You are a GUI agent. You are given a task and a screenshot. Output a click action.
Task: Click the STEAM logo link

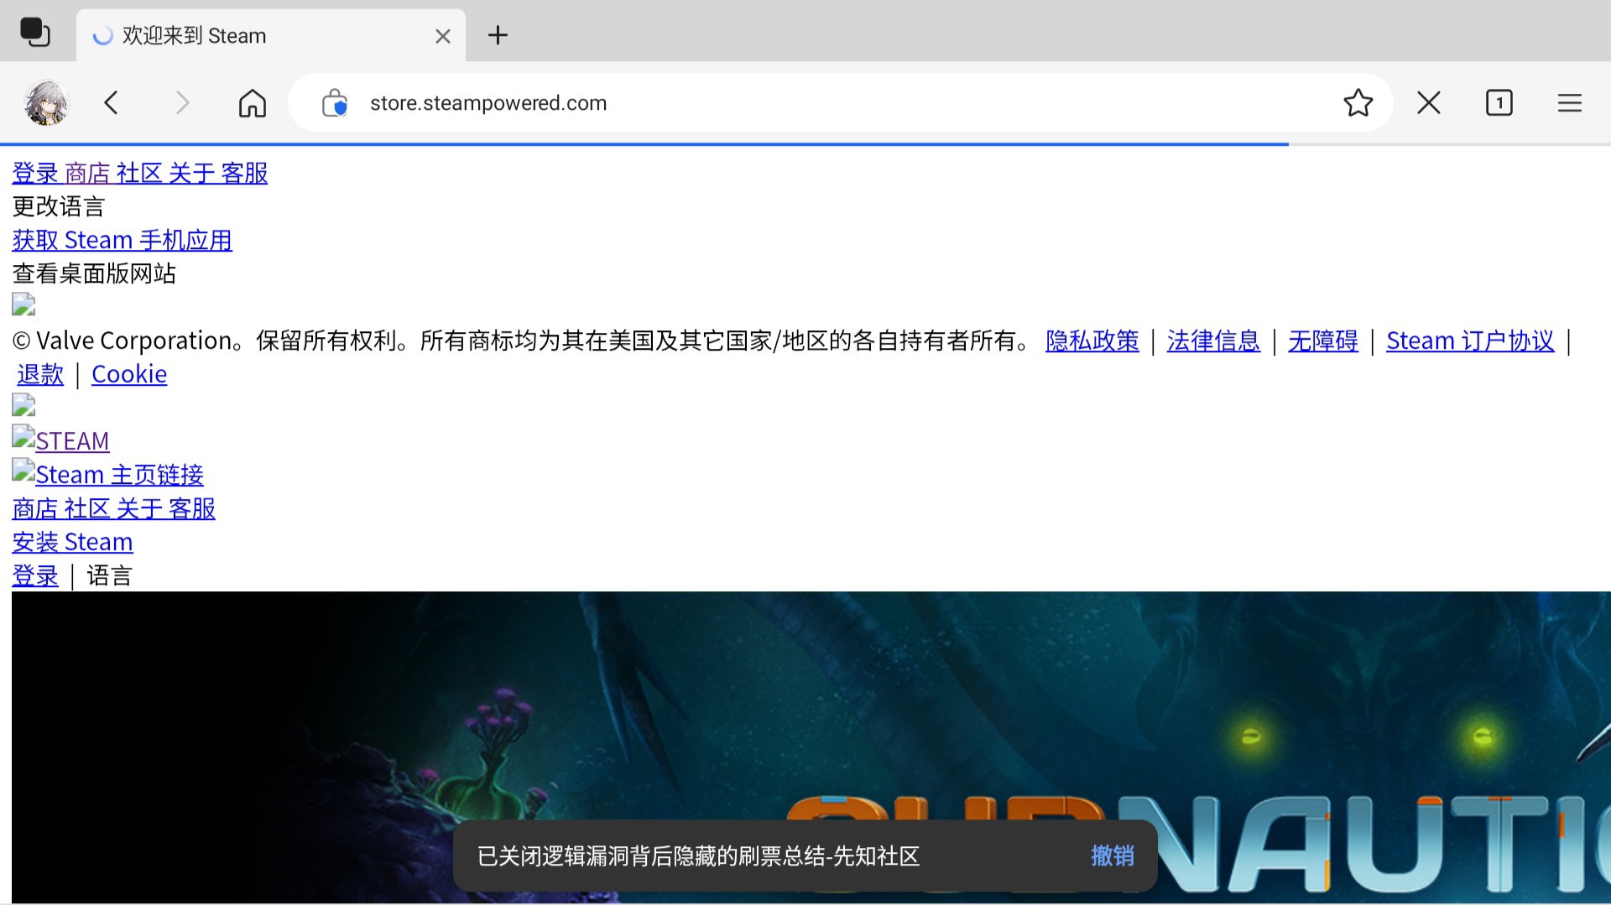point(60,440)
